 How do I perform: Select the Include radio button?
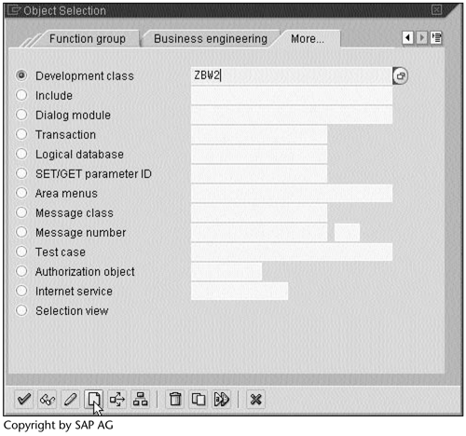21,95
